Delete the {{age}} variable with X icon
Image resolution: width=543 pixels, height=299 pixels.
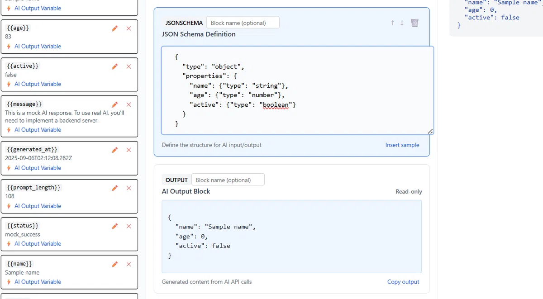[x=129, y=28]
